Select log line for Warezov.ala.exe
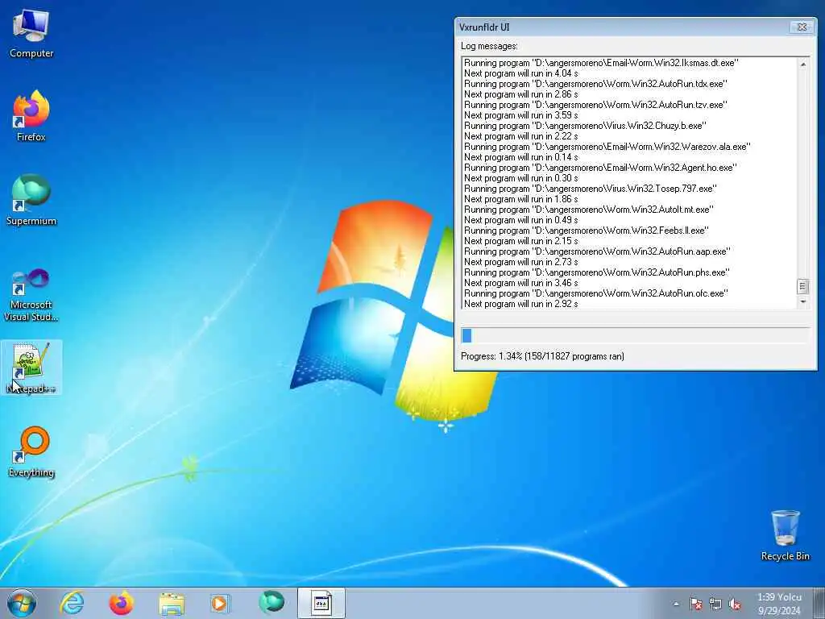The width and height of the screenshot is (825, 619). [607, 147]
